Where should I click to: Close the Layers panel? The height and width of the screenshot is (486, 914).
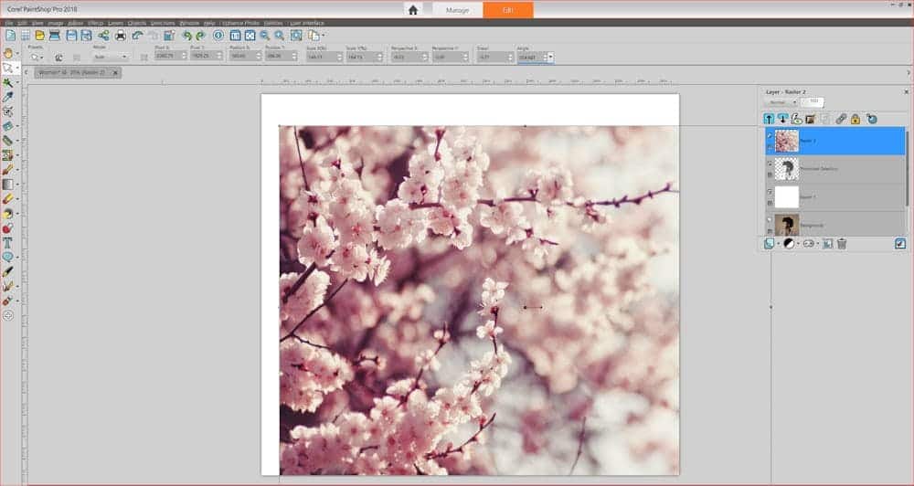(x=906, y=91)
